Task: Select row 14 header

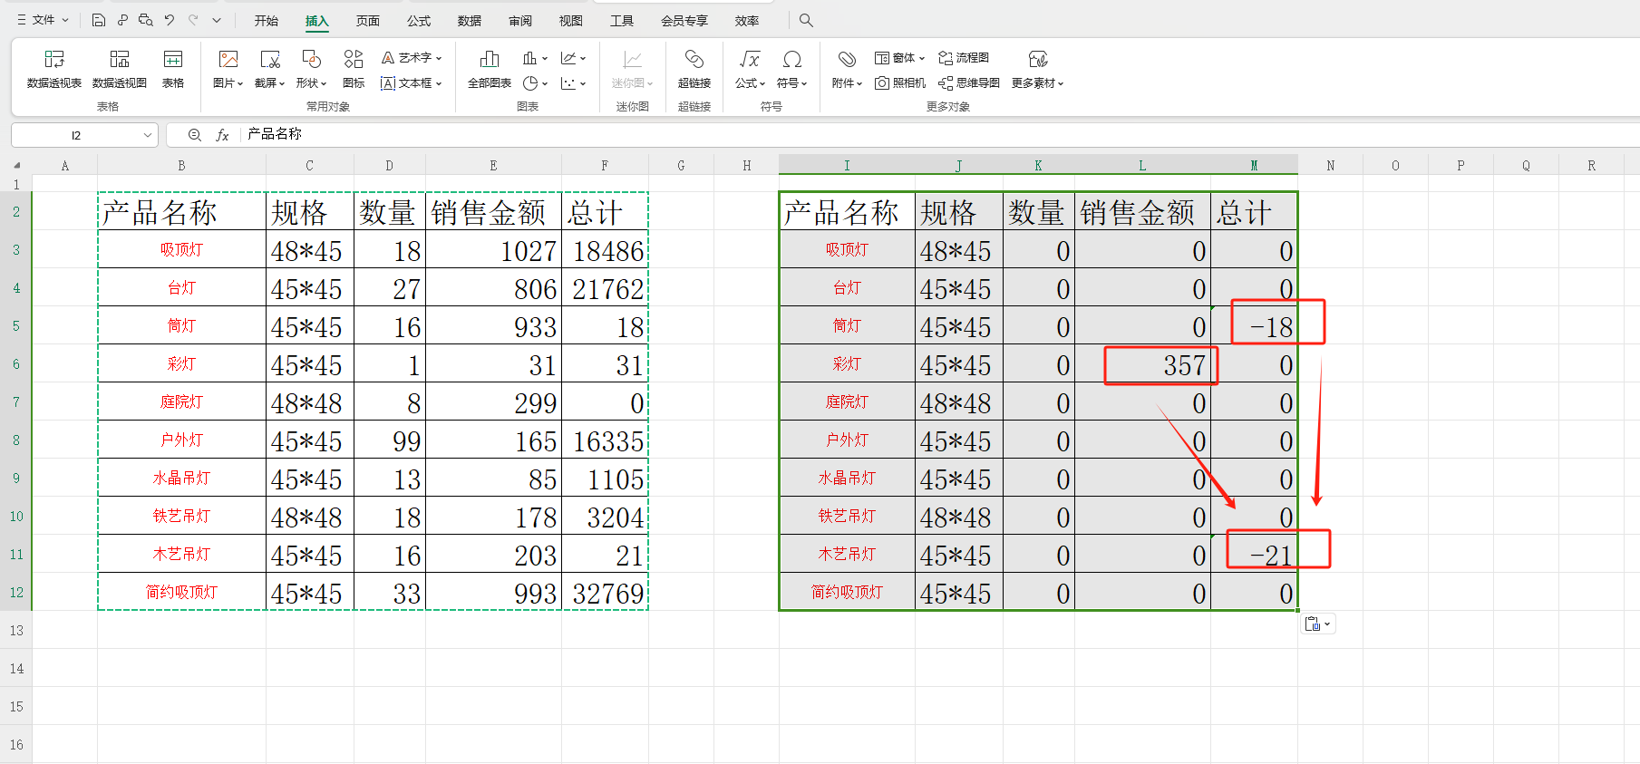Action: [x=16, y=668]
